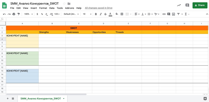Increase decimal places icon

point(51,14)
